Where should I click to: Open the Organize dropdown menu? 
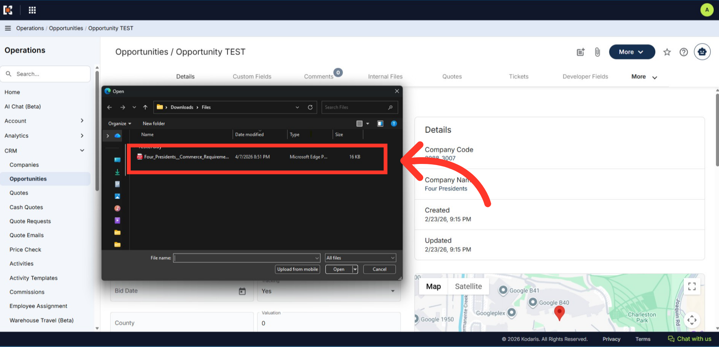click(x=120, y=124)
